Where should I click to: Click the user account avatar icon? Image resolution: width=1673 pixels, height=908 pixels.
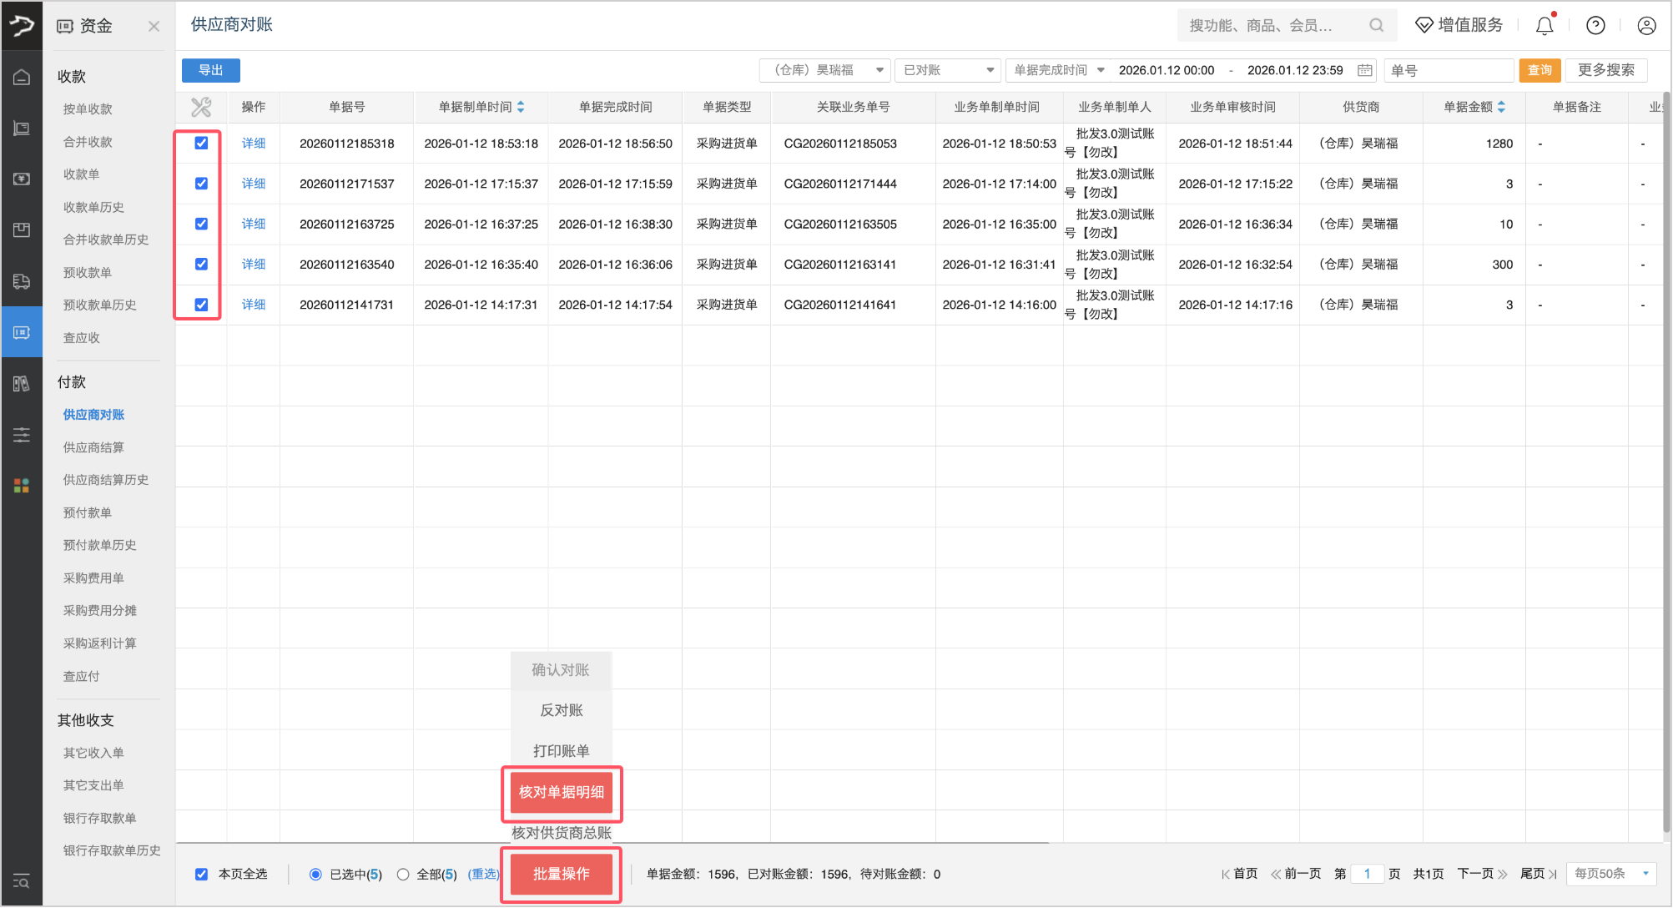tap(1646, 26)
